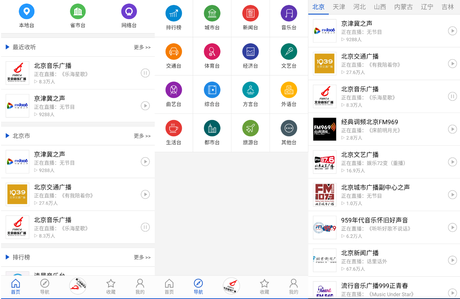Select the 体育台 sports category icon

coord(212,52)
